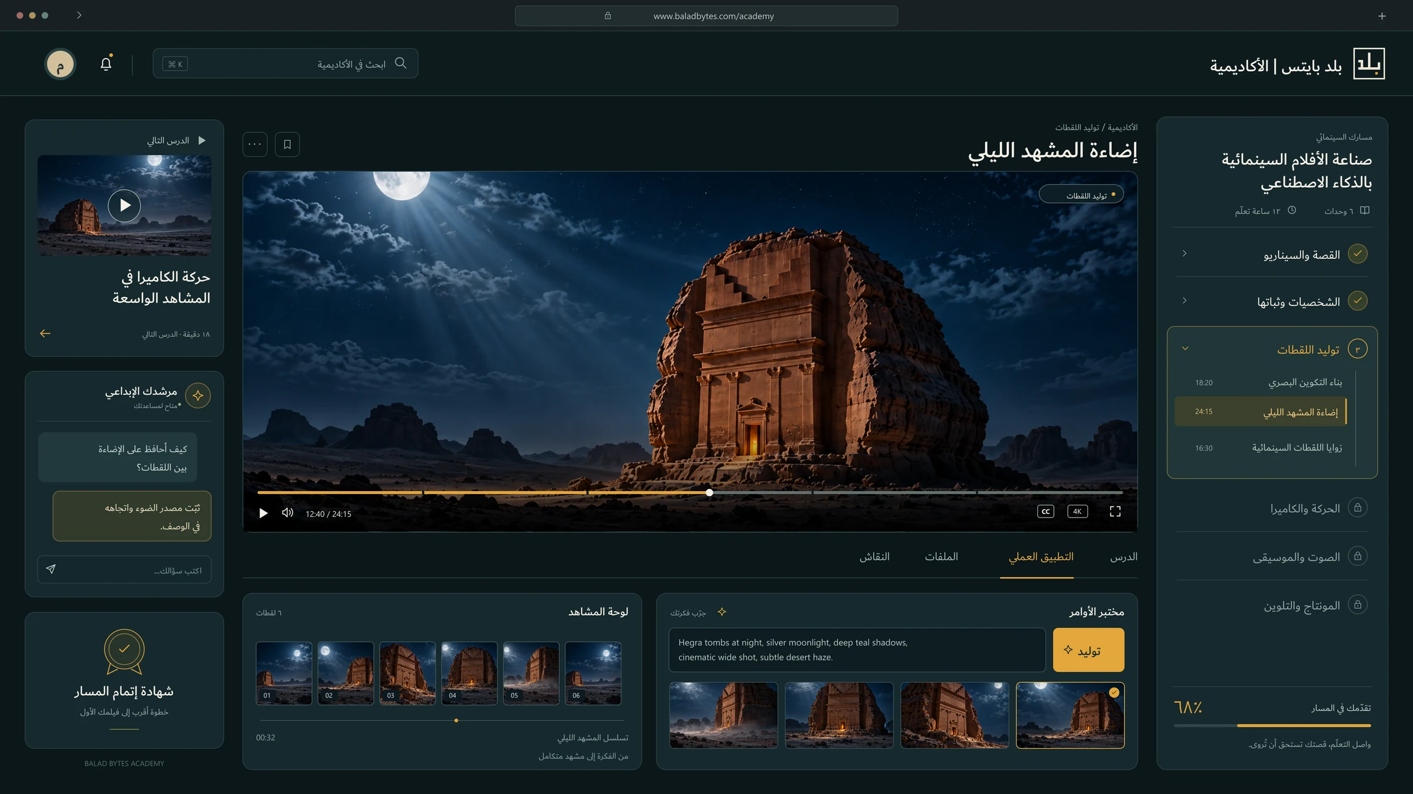Toggle 4K video quality

(x=1077, y=512)
